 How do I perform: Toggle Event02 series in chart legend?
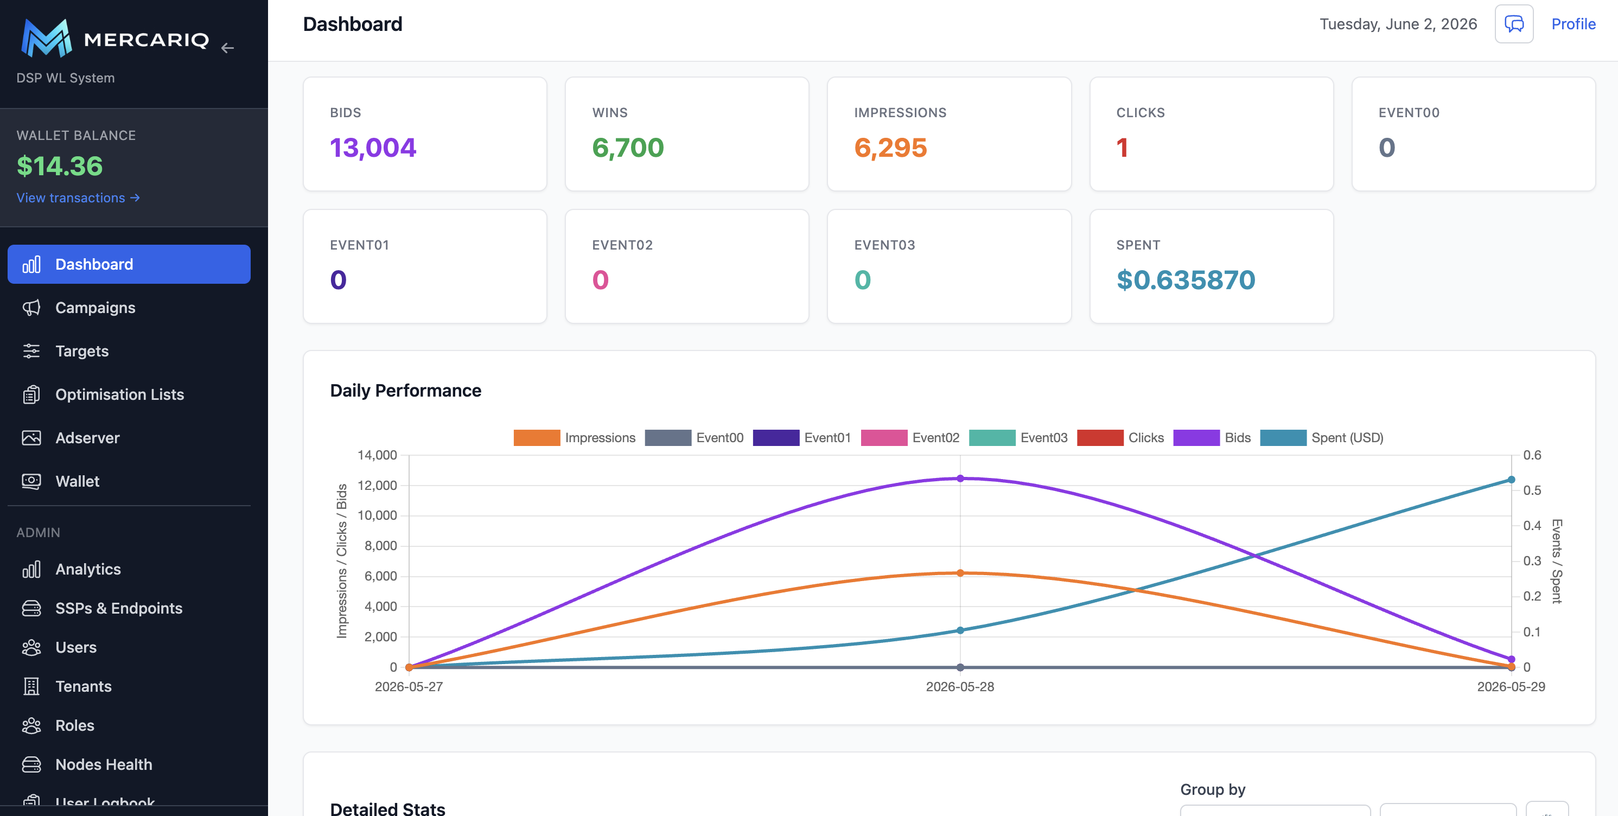click(910, 438)
